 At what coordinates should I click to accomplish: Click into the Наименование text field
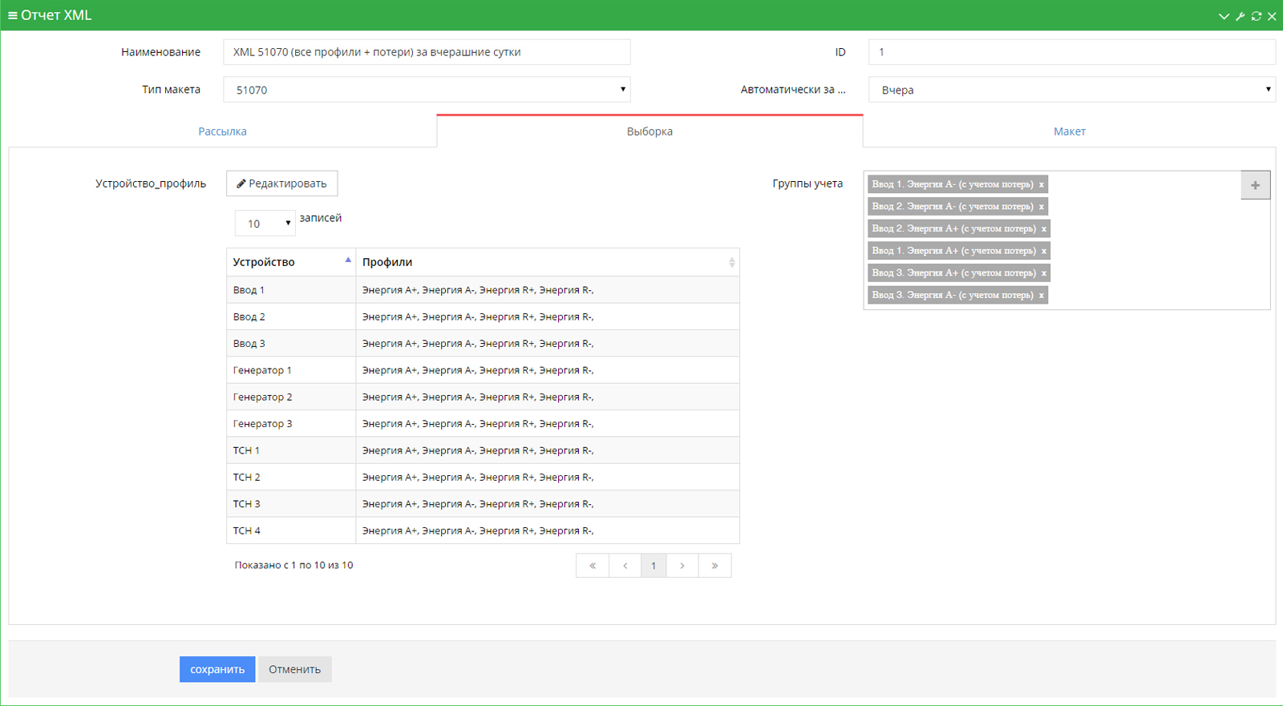pos(427,52)
